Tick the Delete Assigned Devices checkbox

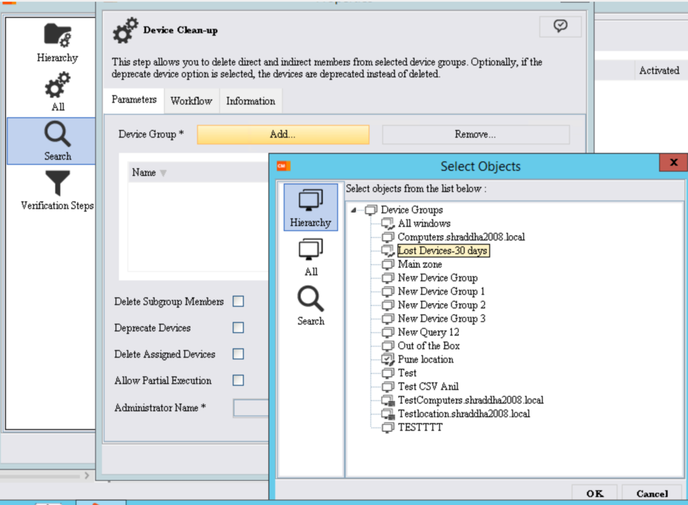238,354
